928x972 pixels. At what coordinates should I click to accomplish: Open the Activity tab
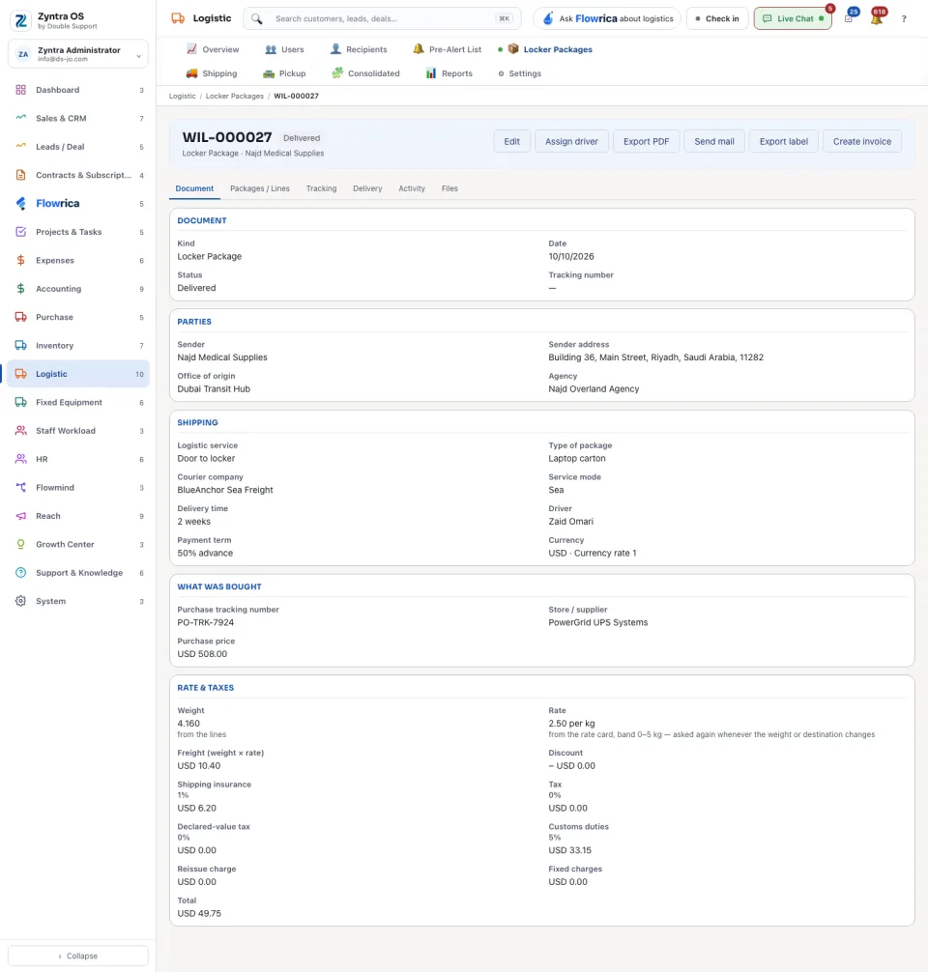tap(412, 188)
